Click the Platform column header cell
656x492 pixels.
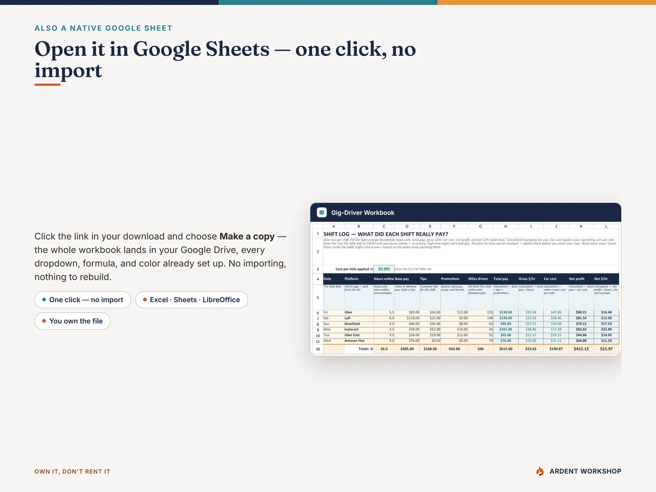359,279
